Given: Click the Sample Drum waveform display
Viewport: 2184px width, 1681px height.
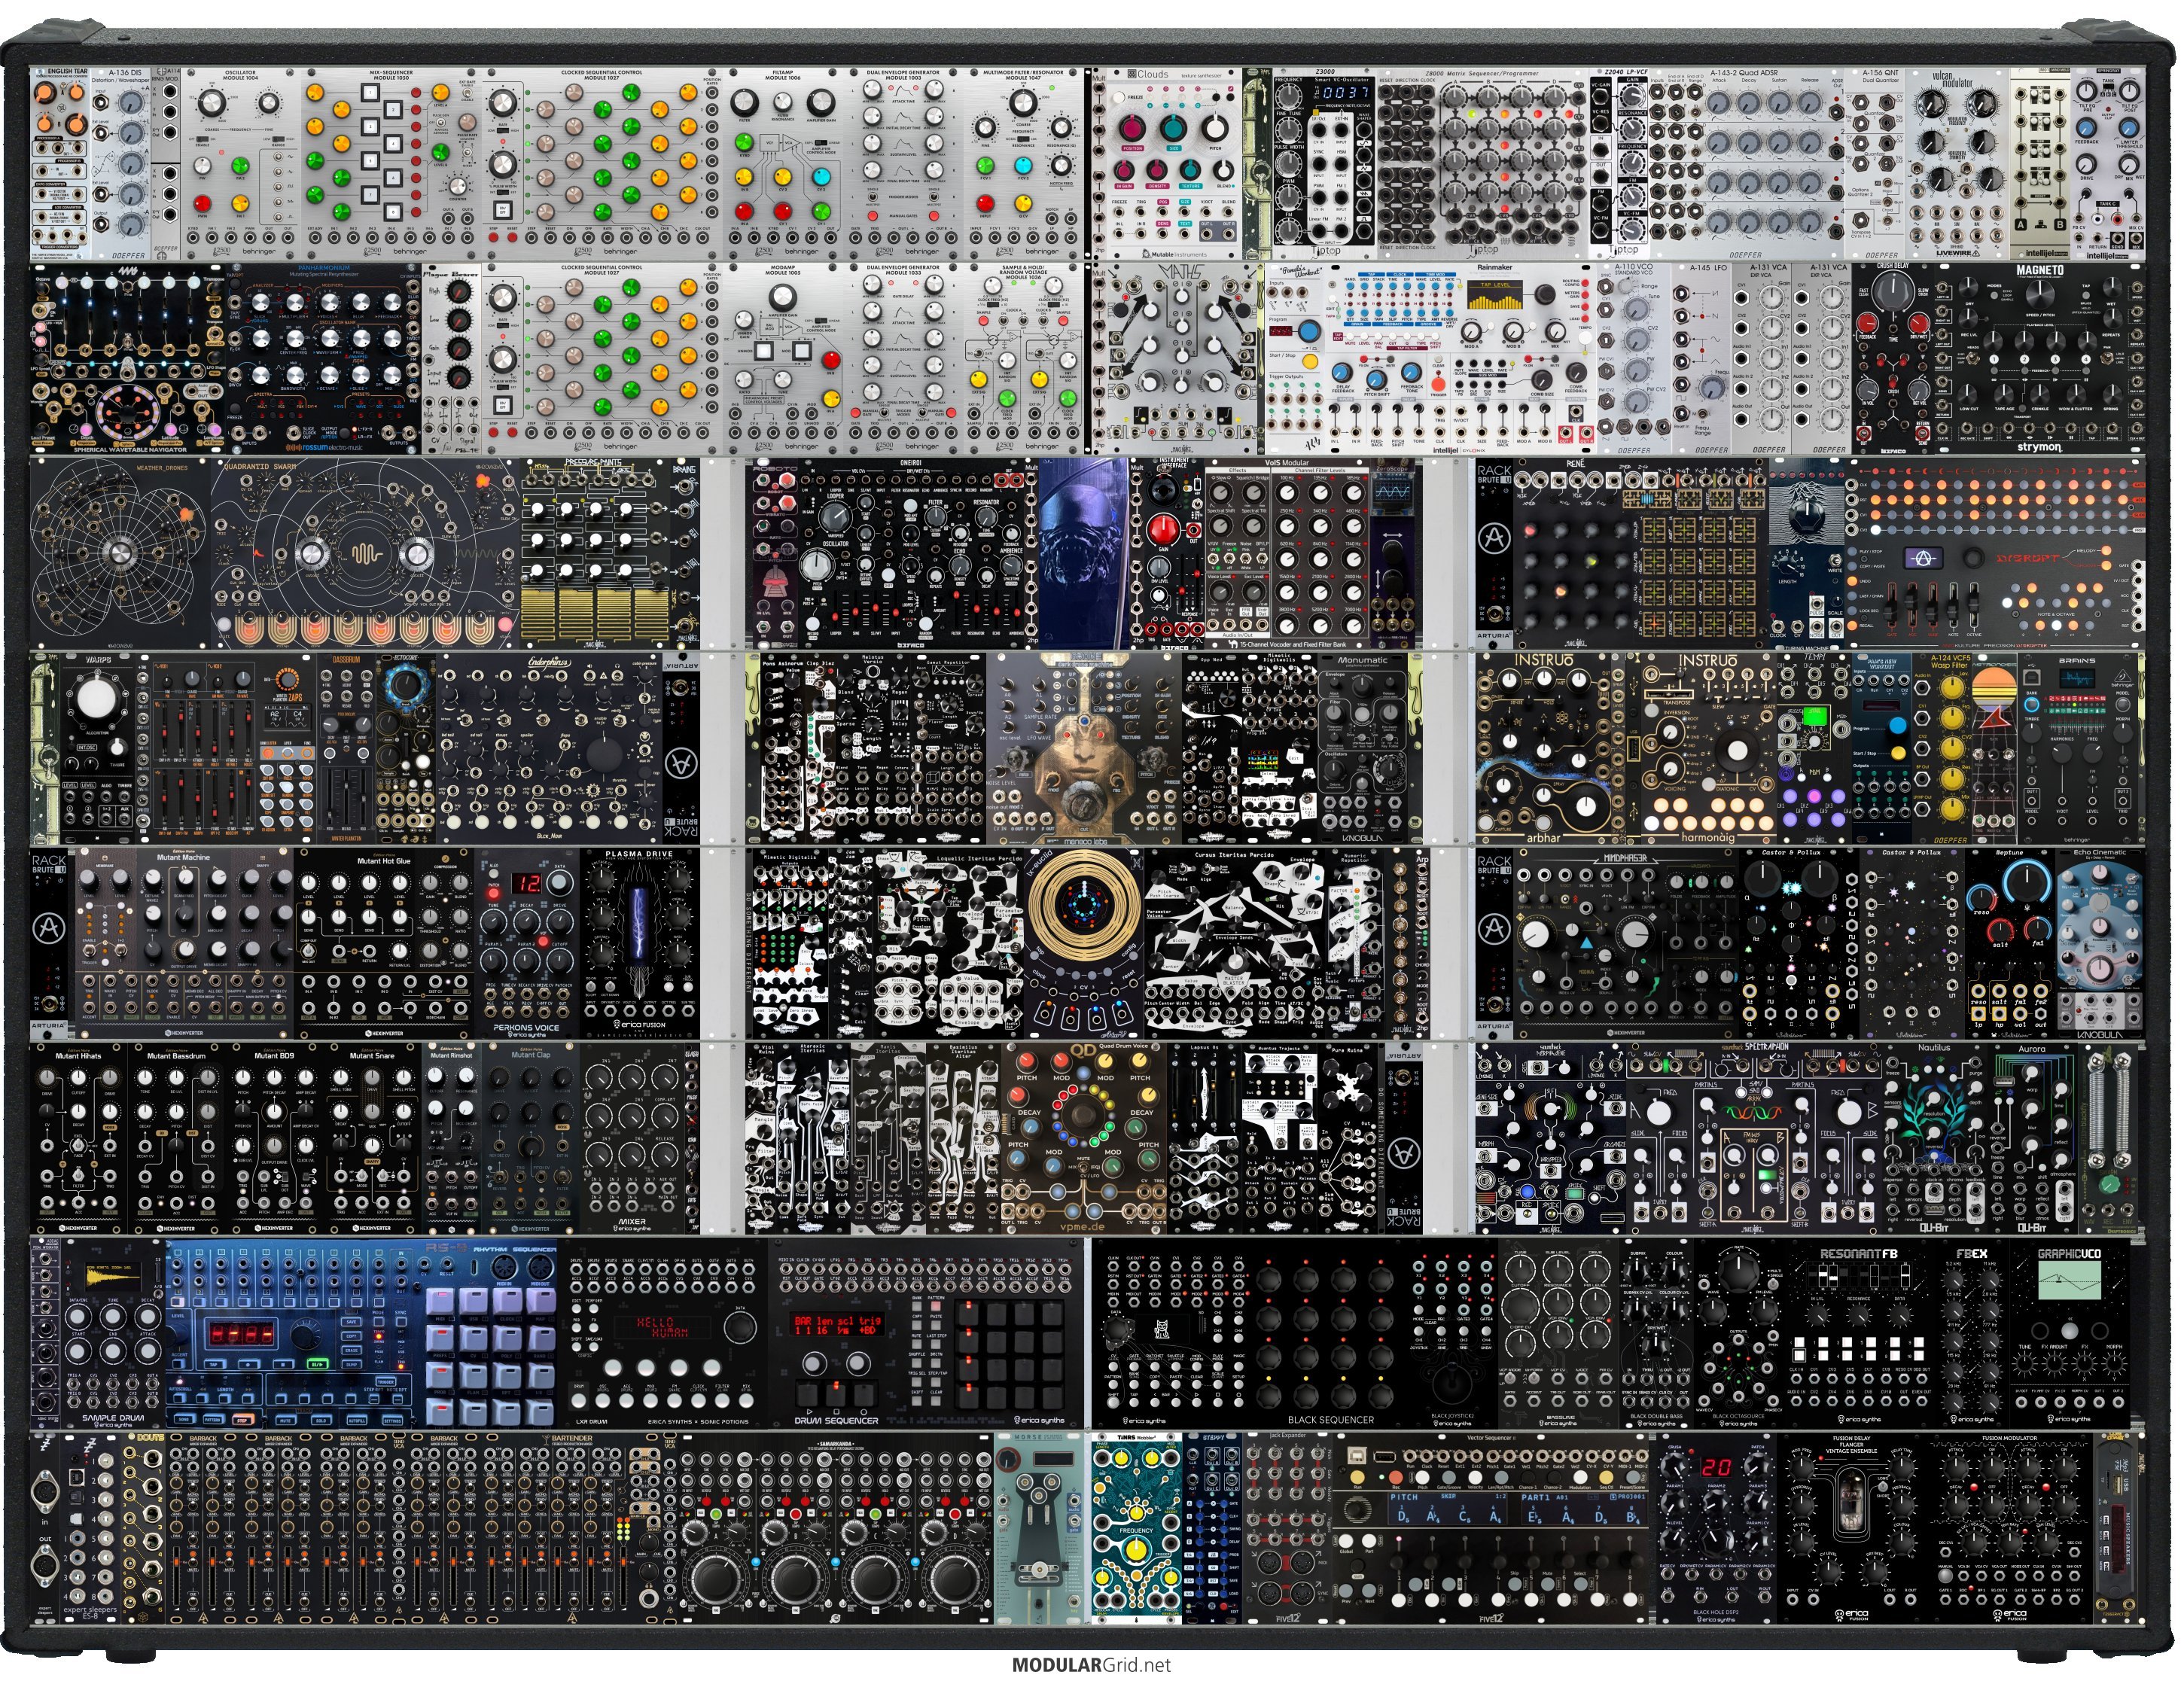Looking at the screenshot, I should click(x=112, y=1278).
